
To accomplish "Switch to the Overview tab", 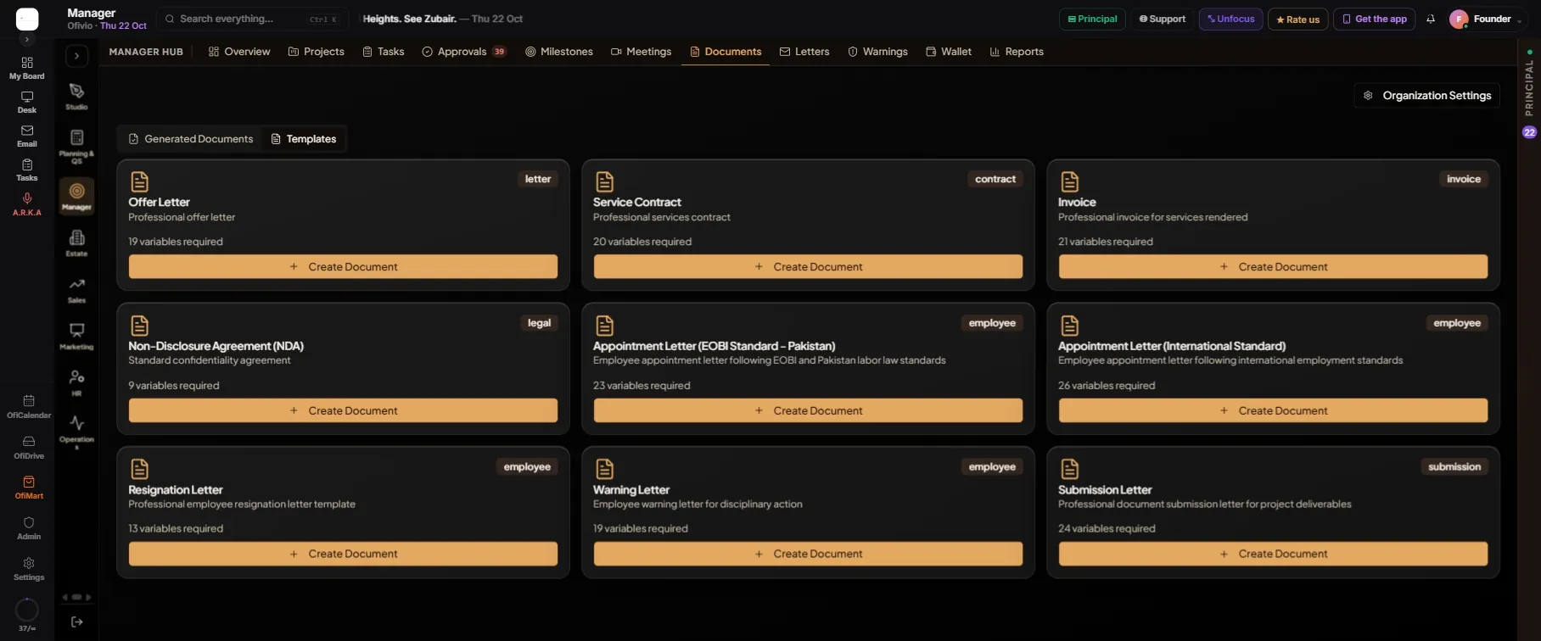I will [x=239, y=52].
